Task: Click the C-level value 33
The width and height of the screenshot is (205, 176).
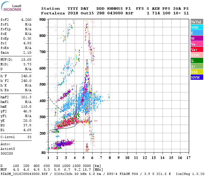Action: pos(29,137)
